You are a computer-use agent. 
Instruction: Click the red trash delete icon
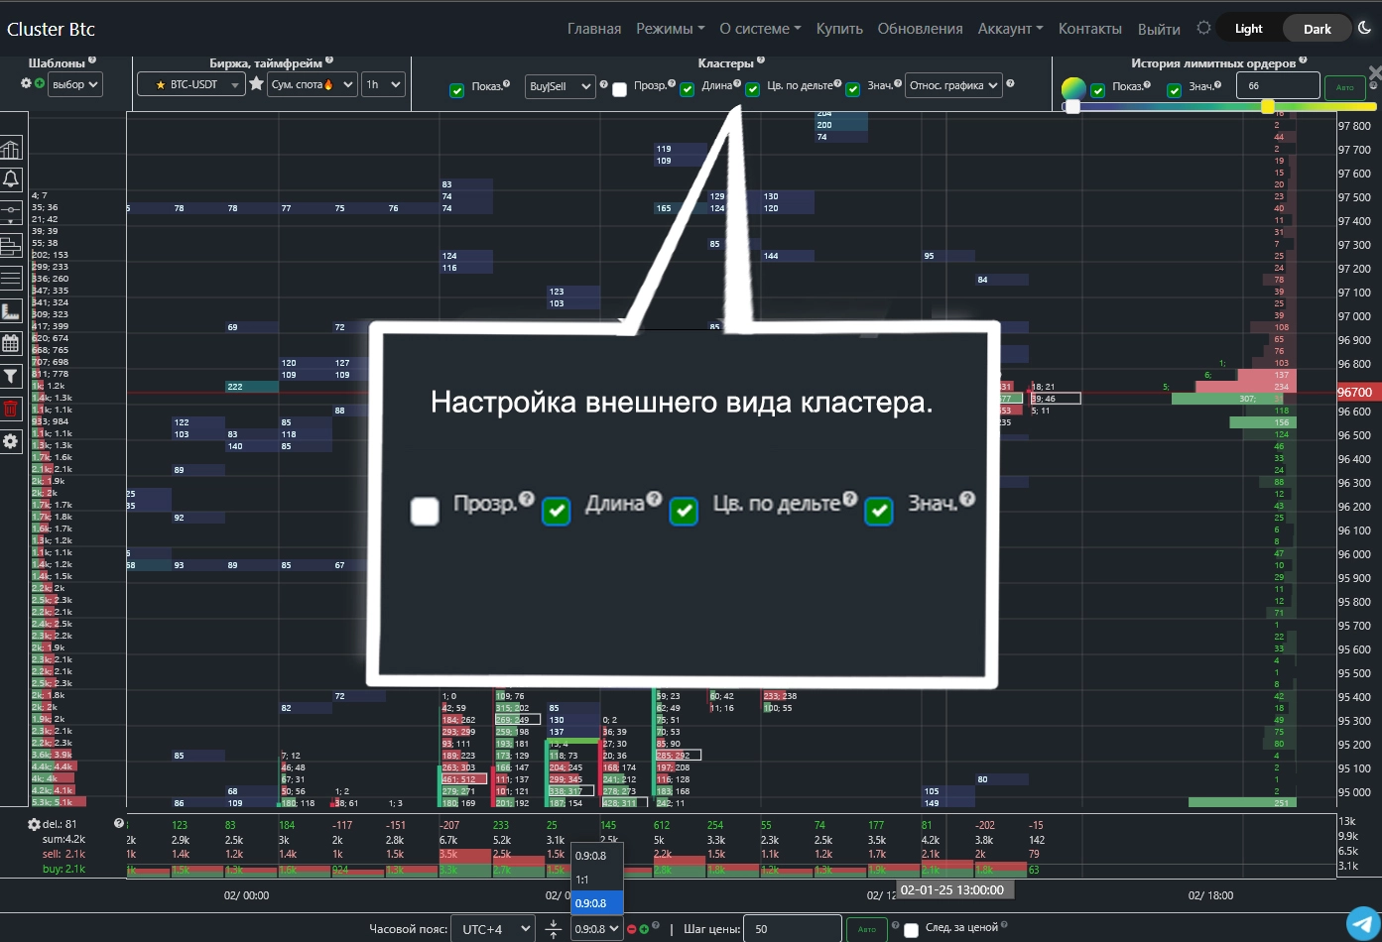[x=11, y=409]
